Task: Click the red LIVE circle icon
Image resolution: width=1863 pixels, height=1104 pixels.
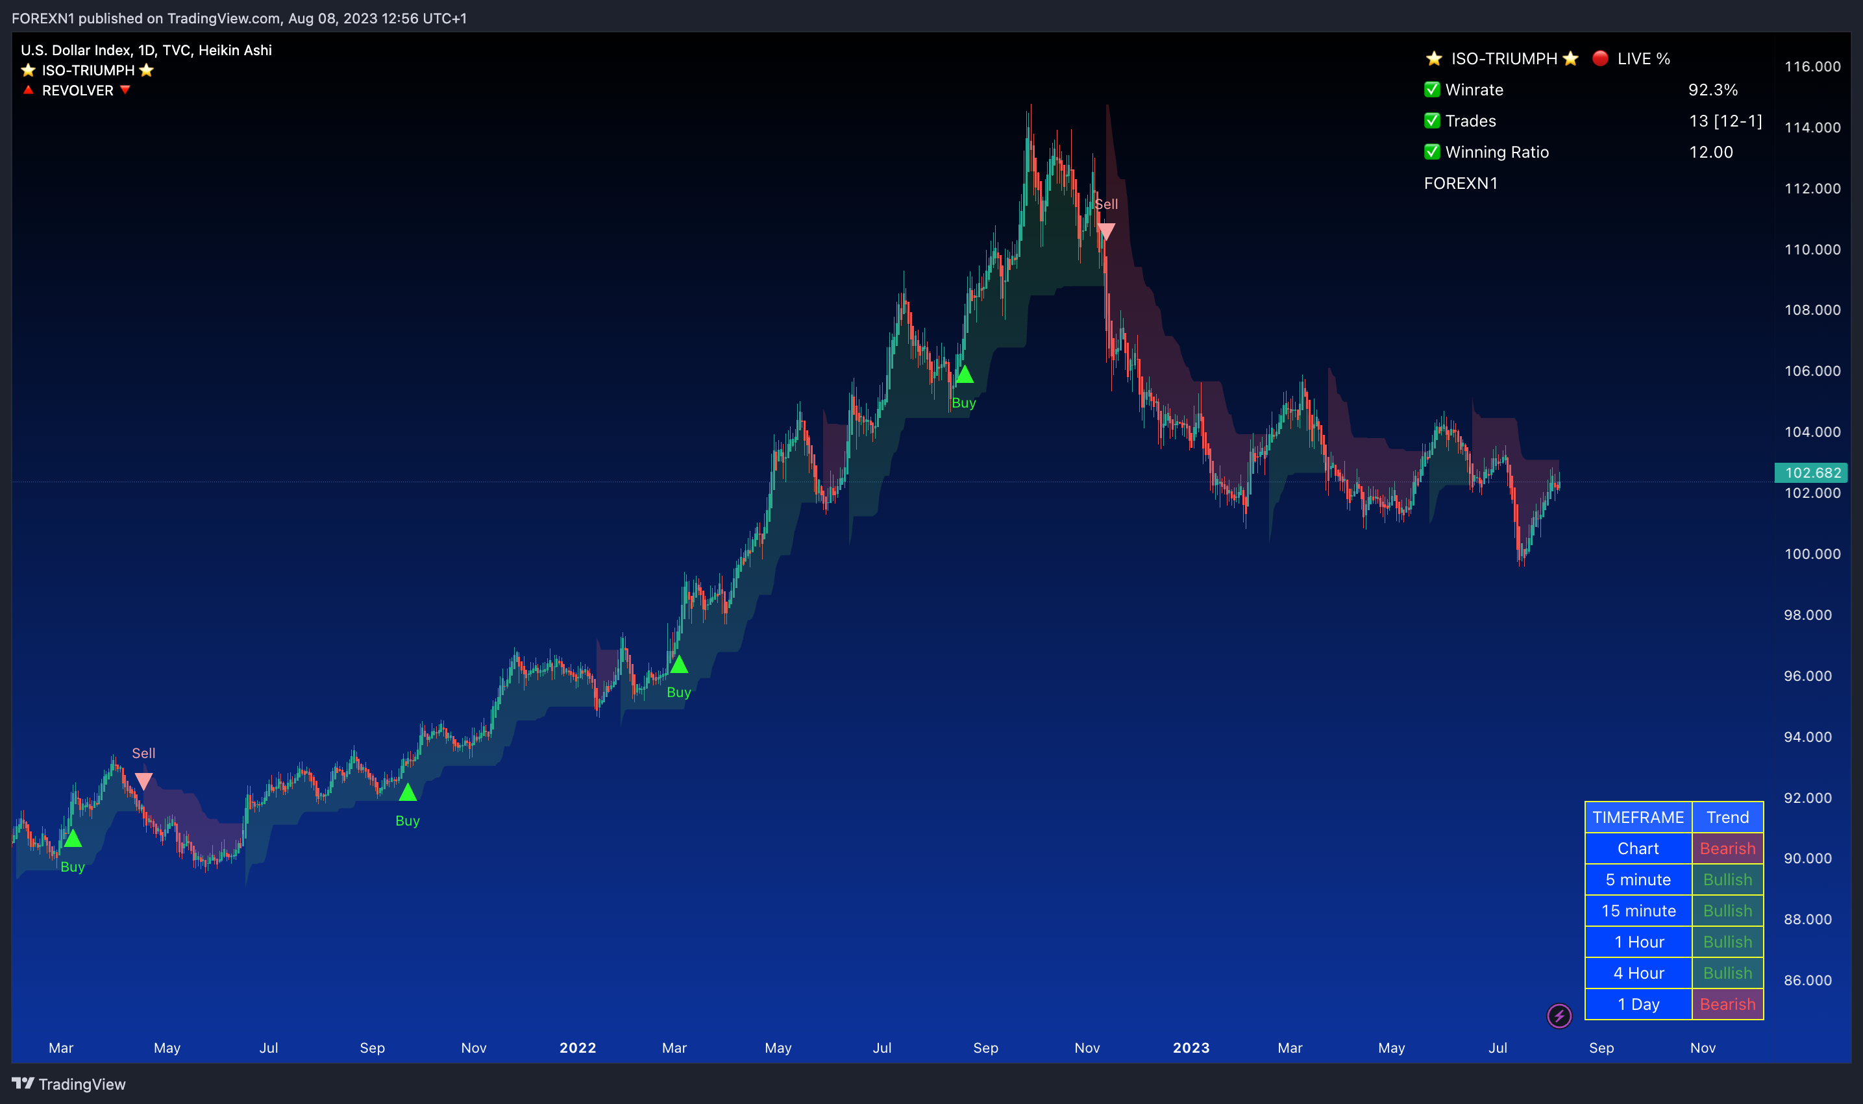Action: point(1599,58)
